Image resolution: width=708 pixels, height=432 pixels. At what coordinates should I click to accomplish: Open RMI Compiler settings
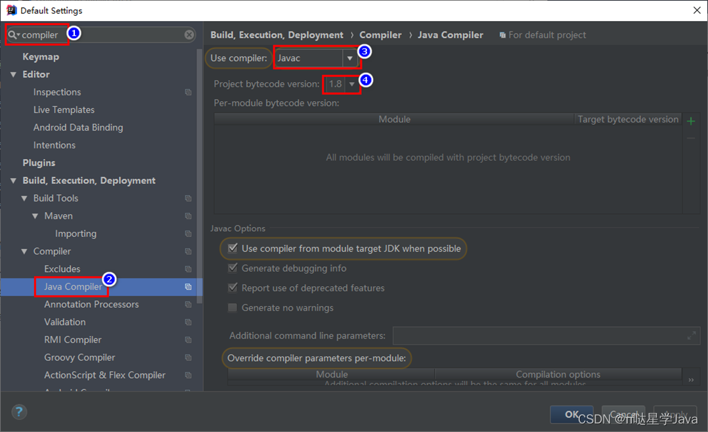73,339
